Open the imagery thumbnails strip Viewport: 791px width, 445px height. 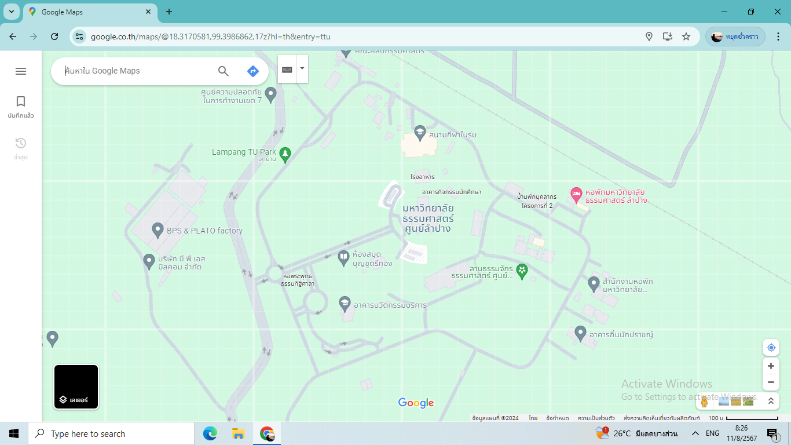coord(736,401)
